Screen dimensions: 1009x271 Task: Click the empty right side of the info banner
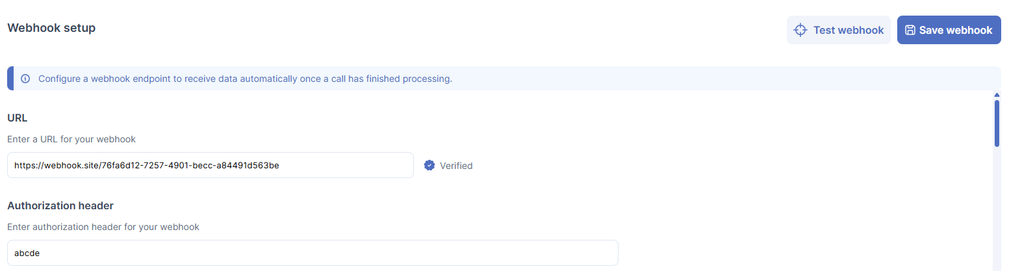728,78
